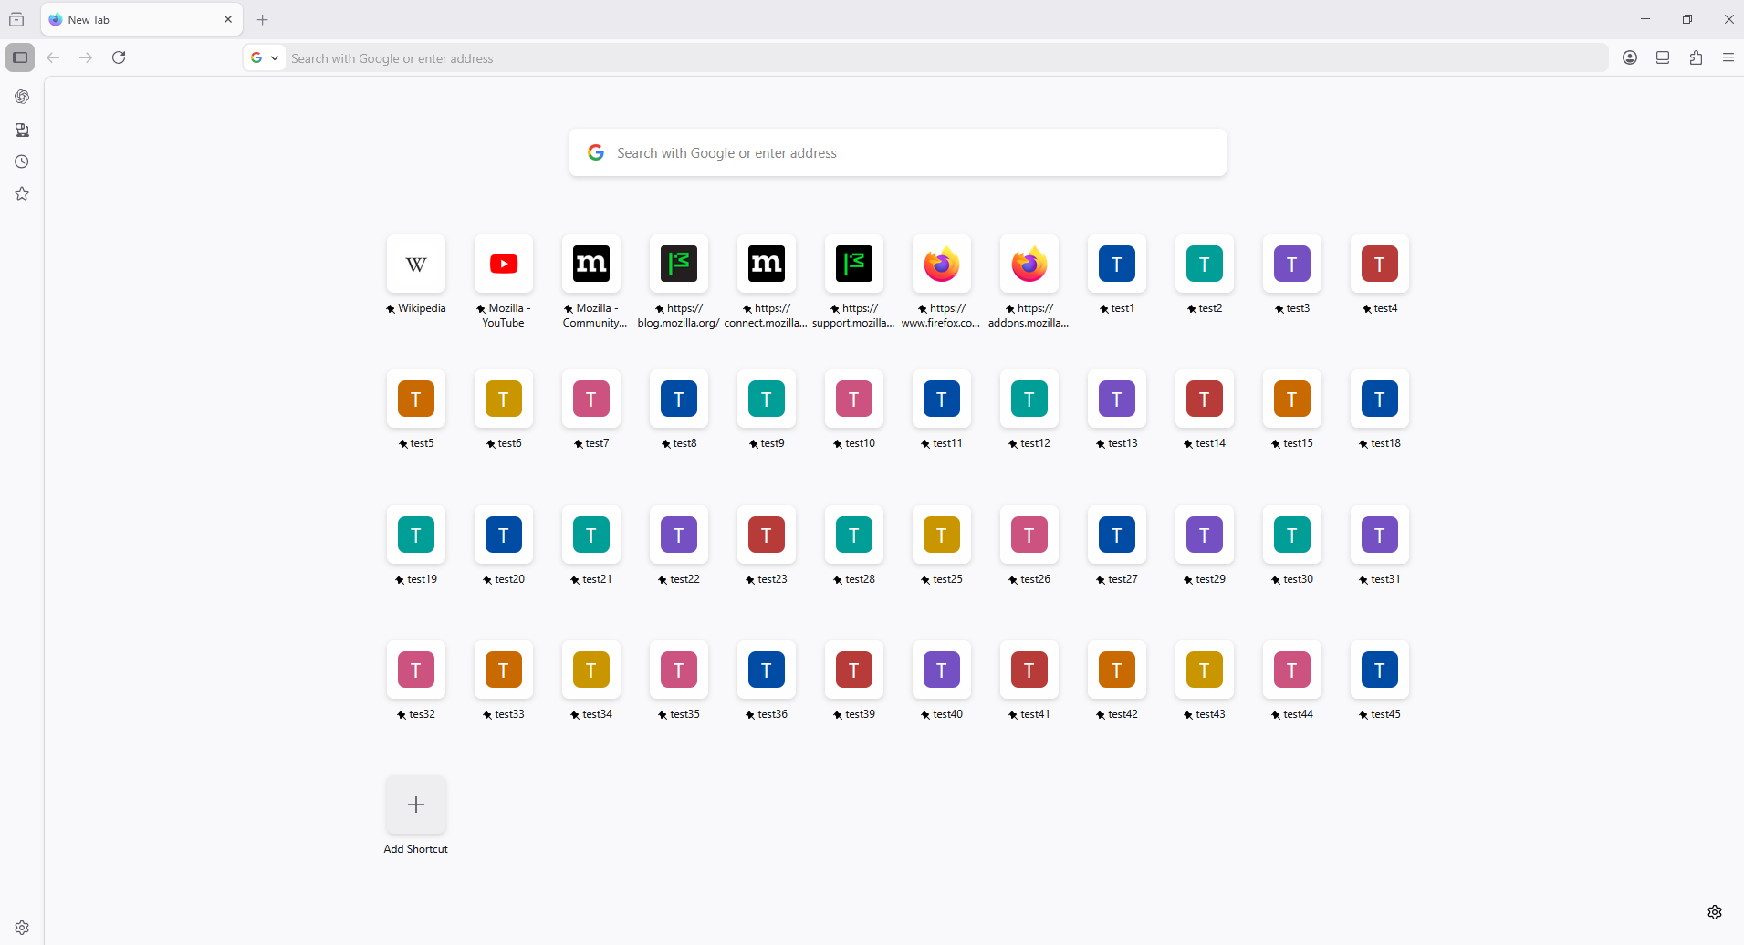Open the AI chatbot sidebar panel
Screen dimensions: 1744x945
[x=22, y=97]
